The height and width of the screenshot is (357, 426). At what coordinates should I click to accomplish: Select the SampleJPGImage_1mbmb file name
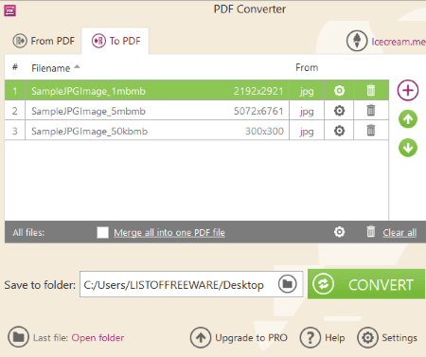point(88,91)
